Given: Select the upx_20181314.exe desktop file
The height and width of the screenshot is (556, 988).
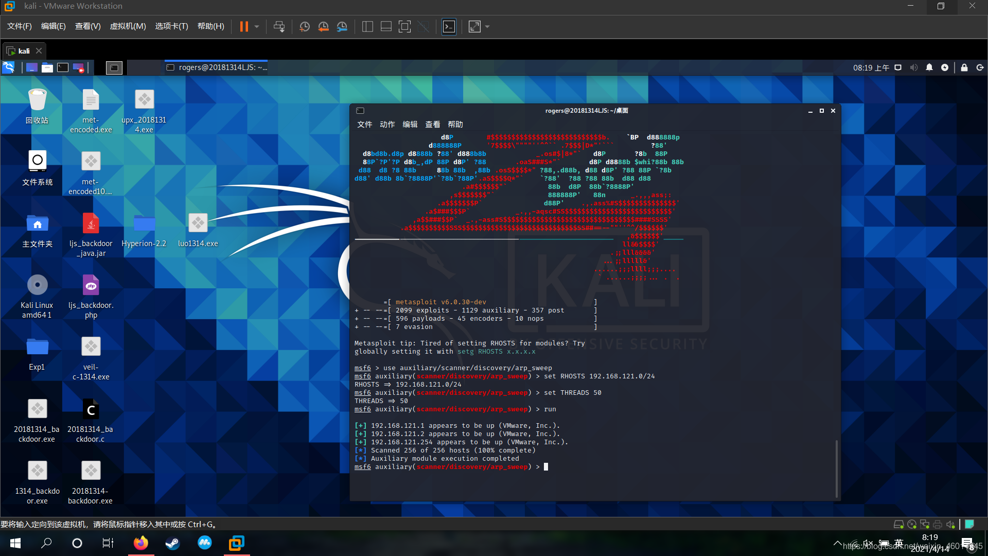Looking at the screenshot, I should (144, 111).
